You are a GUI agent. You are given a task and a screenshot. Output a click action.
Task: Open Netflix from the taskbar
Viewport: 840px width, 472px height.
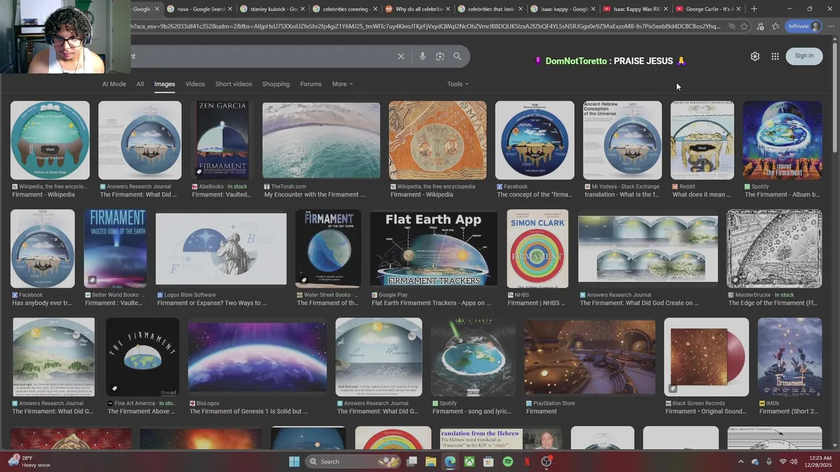point(527,462)
